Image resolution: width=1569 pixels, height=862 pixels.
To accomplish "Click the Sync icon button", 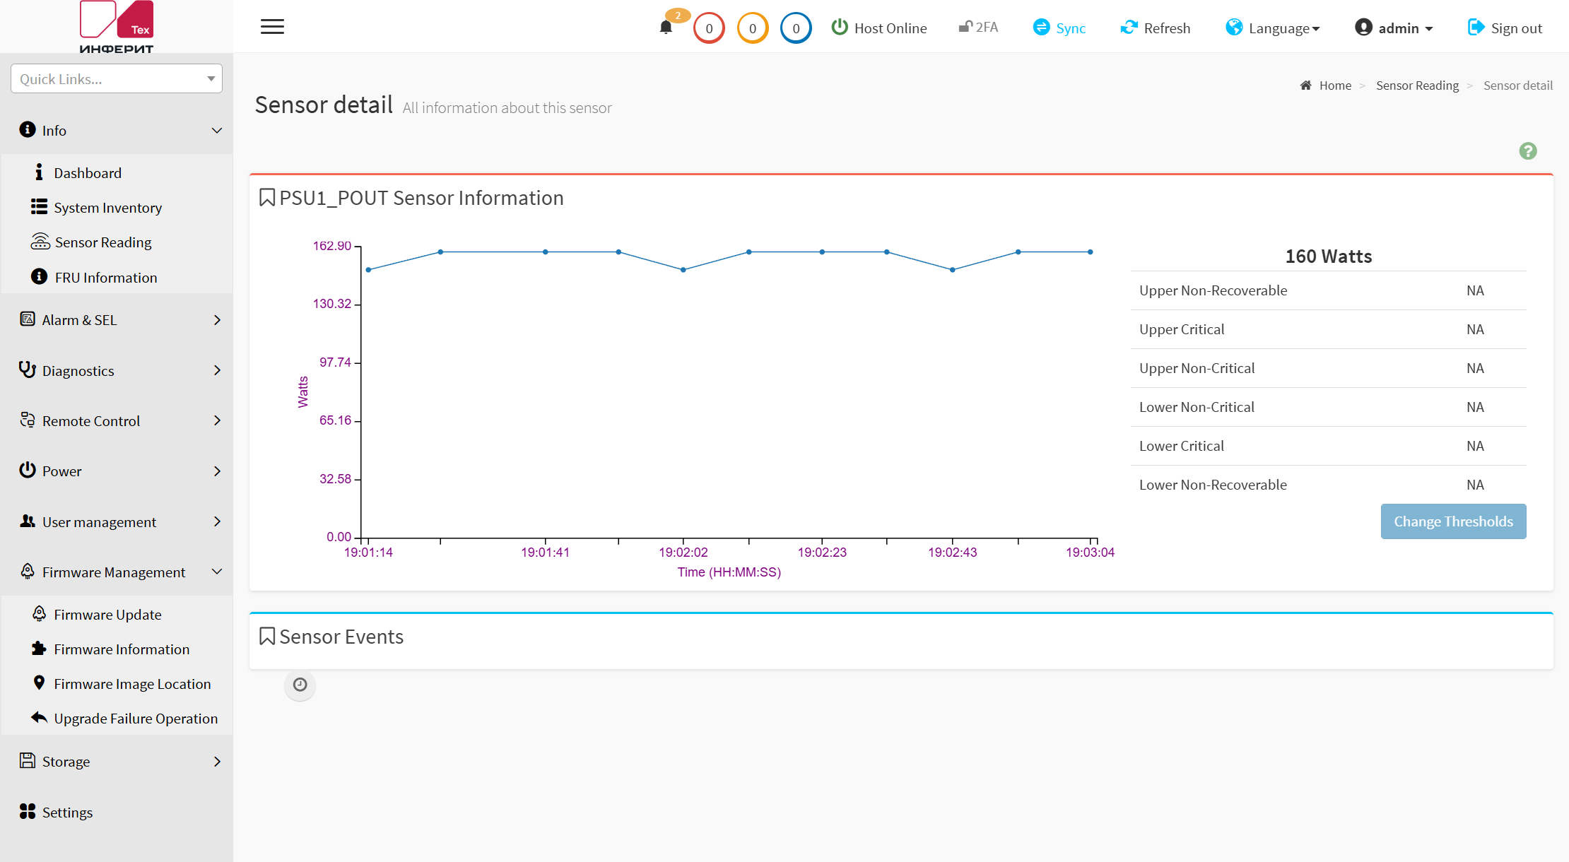I will 1041,27.
